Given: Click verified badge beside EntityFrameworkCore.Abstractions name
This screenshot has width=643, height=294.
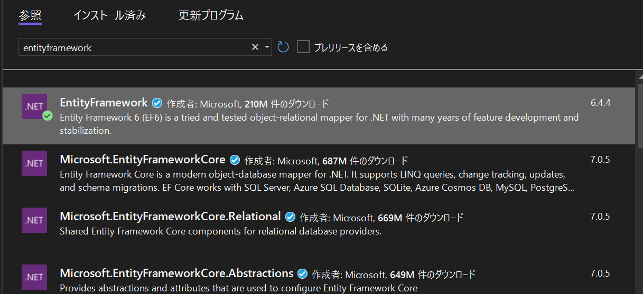Looking at the screenshot, I should pos(302,274).
